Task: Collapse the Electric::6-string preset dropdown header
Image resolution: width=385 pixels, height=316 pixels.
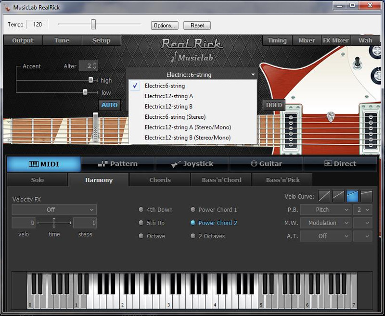Action: [192, 75]
